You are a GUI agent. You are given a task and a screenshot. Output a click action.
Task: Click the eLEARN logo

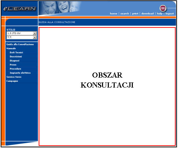[x=20, y=9]
